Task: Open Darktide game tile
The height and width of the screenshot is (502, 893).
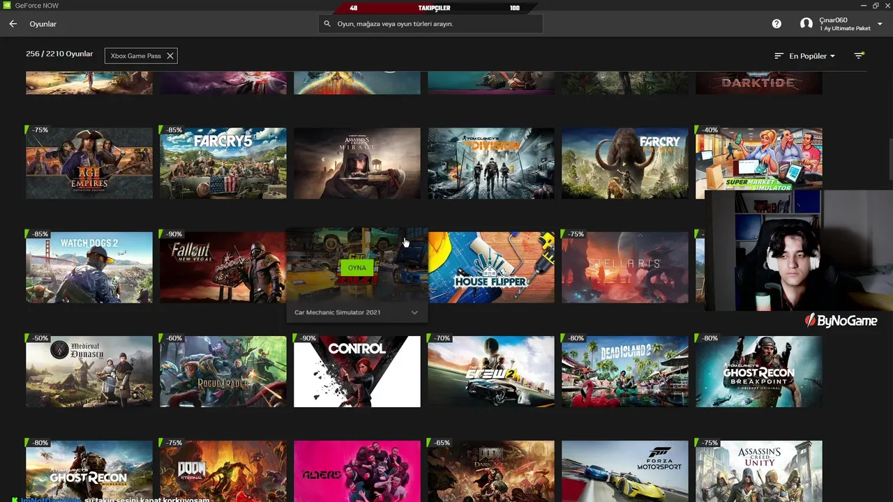Action: pos(759,82)
